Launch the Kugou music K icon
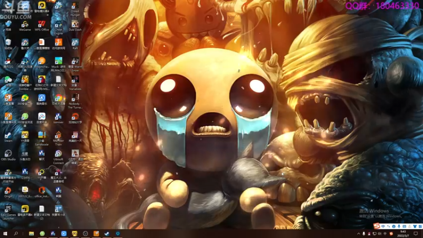The image size is (423, 238). 42,99
